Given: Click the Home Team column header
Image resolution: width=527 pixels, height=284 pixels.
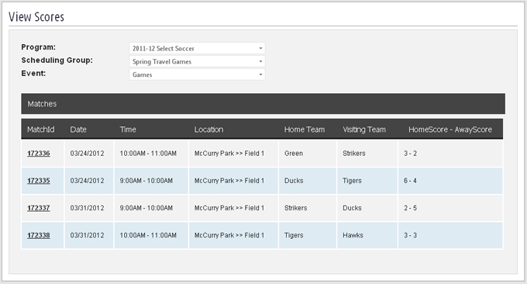Looking at the screenshot, I should 305,130.
